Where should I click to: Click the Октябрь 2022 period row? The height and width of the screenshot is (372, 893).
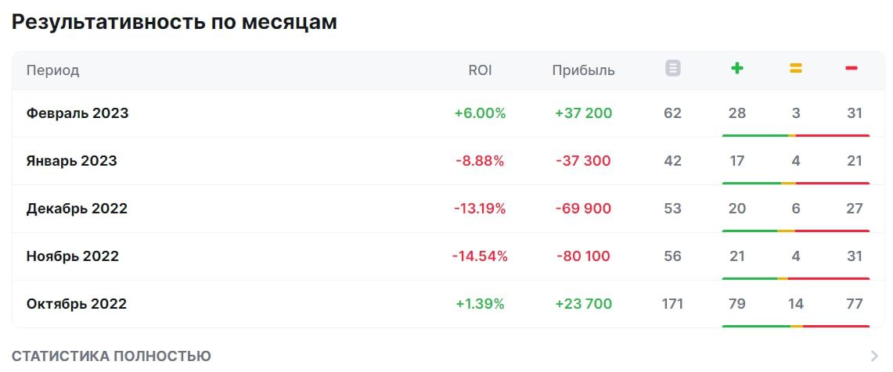pyautogui.click(x=448, y=304)
